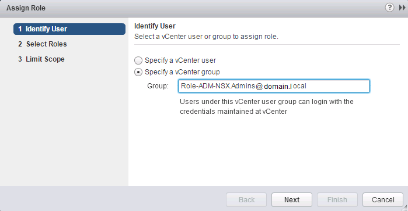Image resolution: width=408 pixels, height=211 pixels.
Task: Go to step 2 Select Roles
Action: pyautogui.click(x=43, y=44)
